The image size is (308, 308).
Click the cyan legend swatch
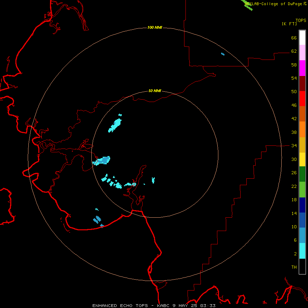(302, 251)
